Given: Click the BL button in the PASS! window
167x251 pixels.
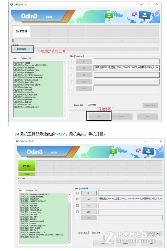Looking at the screenshot, I should tap(89, 193).
